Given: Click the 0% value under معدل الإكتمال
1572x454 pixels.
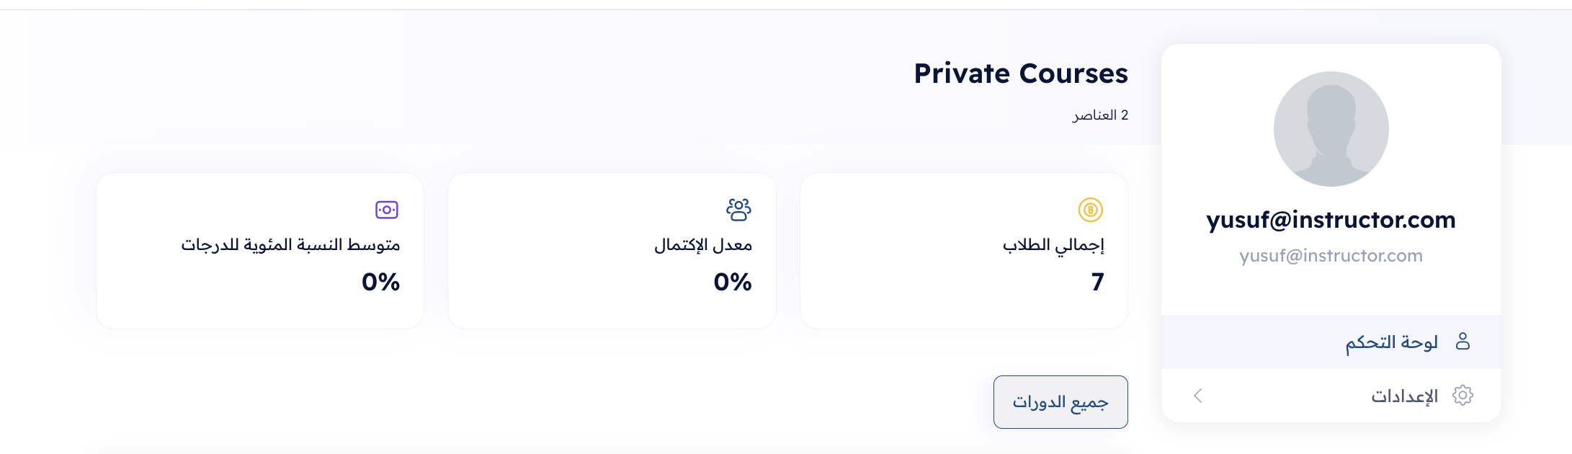Looking at the screenshot, I should coord(732,282).
